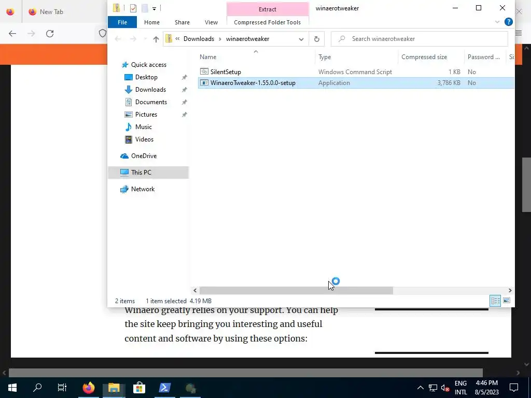Image resolution: width=531 pixels, height=398 pixels.
Task: Switch to Details view layout icon
Action: [x=495, y=301]
